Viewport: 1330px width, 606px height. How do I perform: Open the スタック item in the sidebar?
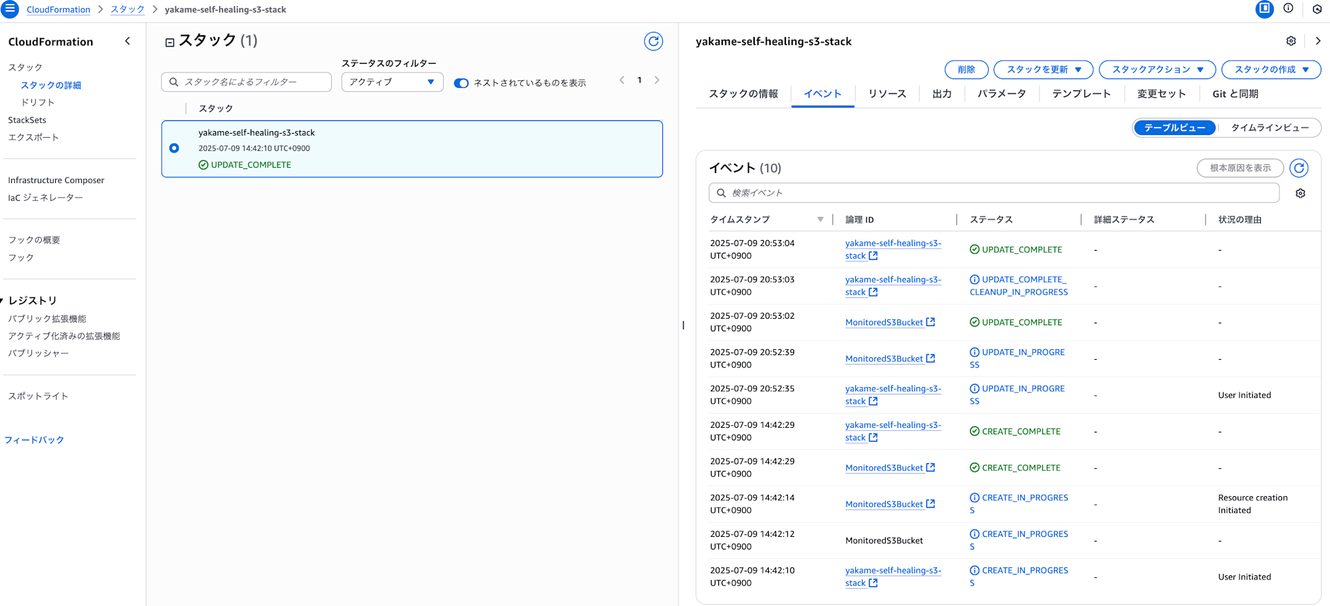click(x=25, y=68)
